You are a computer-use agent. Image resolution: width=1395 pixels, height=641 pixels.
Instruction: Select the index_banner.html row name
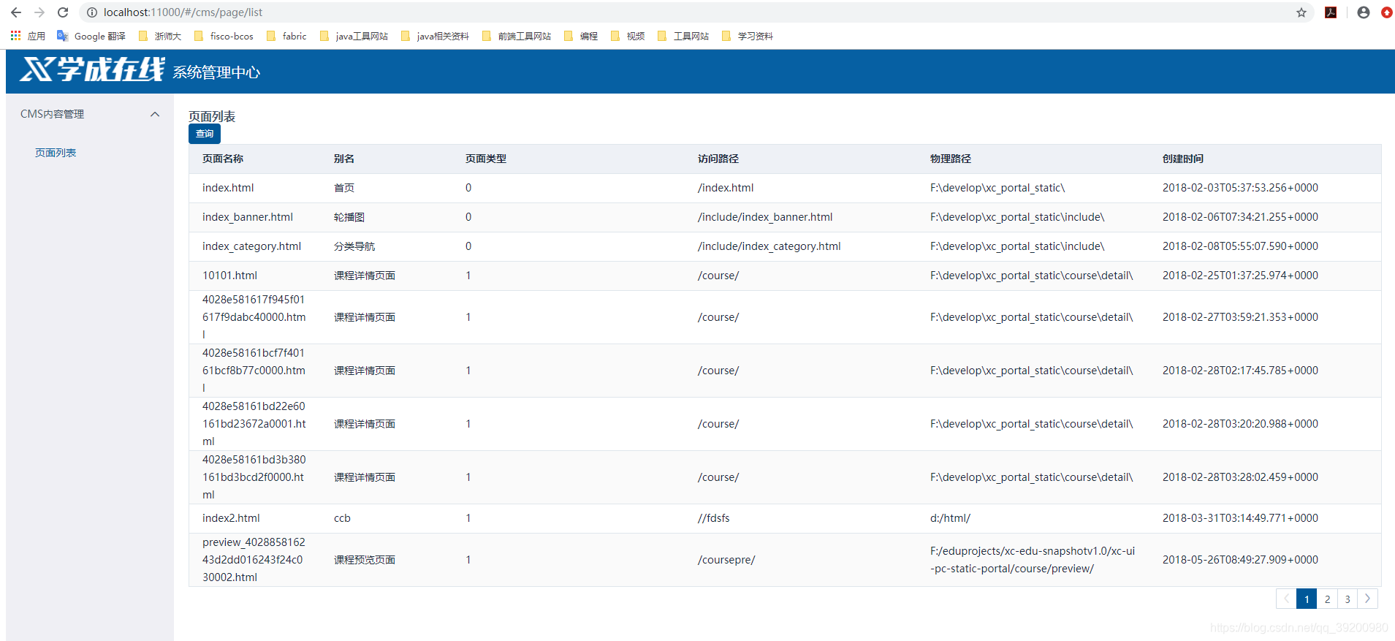point(248,217)
